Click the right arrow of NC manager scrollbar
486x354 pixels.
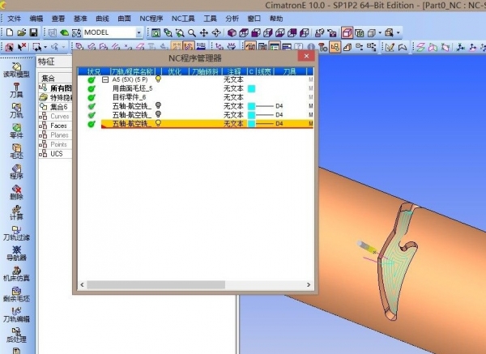click(x=309, y=284)
